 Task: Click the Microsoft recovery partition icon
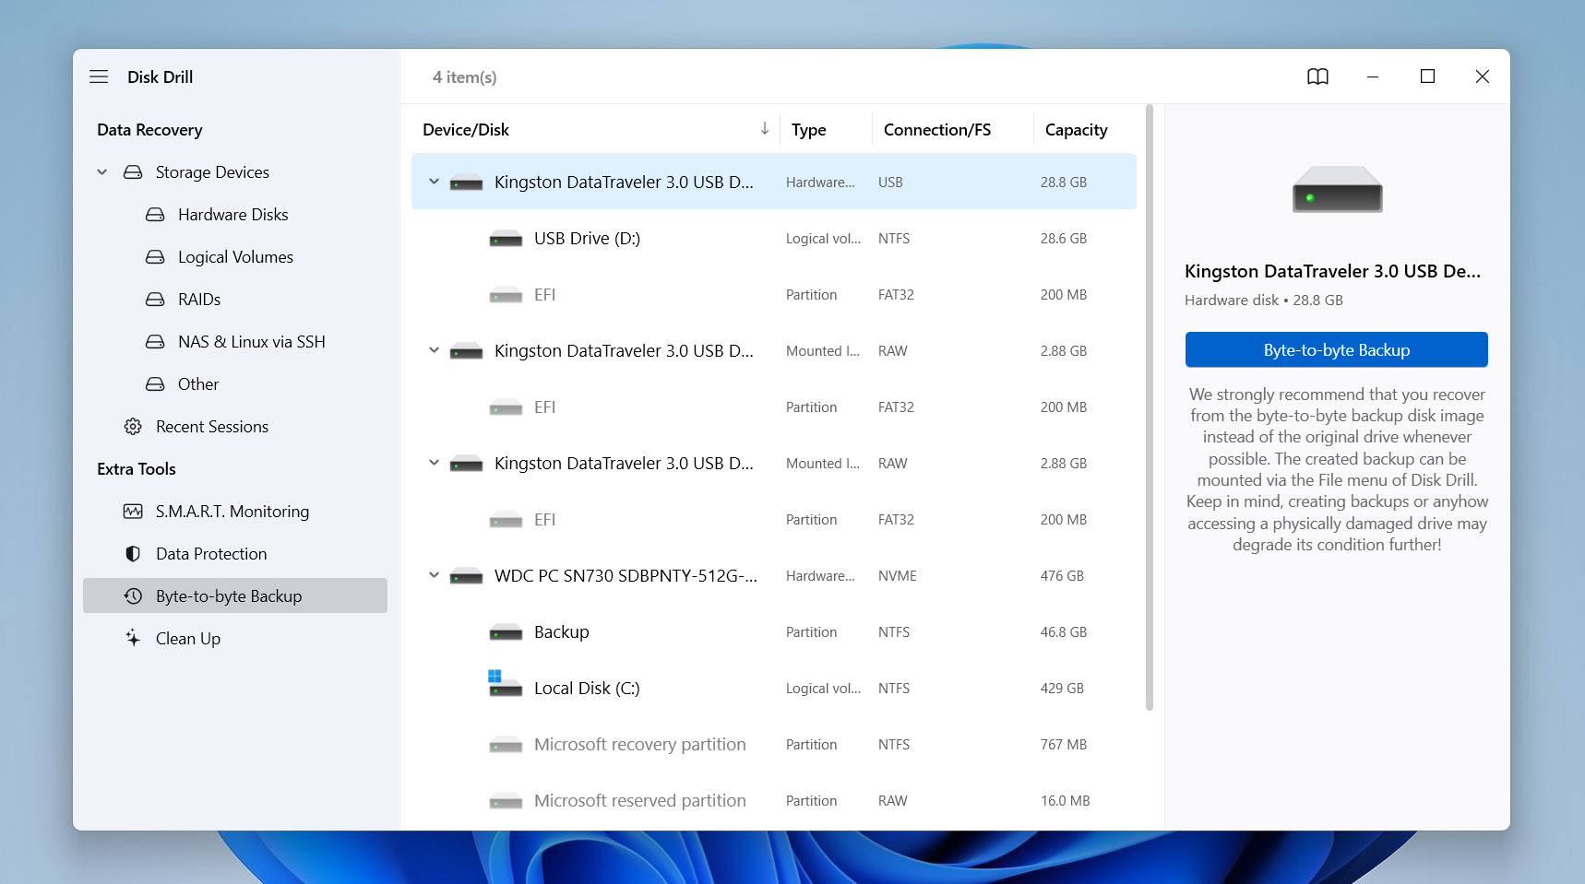[x=506, y=745]
